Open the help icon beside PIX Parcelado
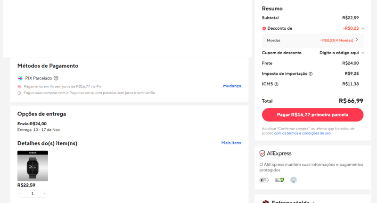The width and height of the screenshot is (377, 203). pos(56,78)
